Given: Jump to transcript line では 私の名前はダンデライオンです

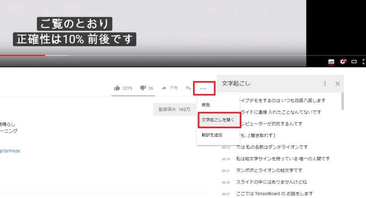Looking at the screenshot, I should [x=272, y=147].
